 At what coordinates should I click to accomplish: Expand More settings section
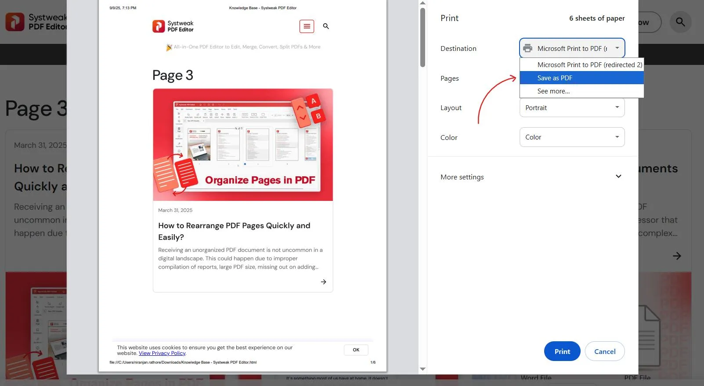click(x=531, y=177)
